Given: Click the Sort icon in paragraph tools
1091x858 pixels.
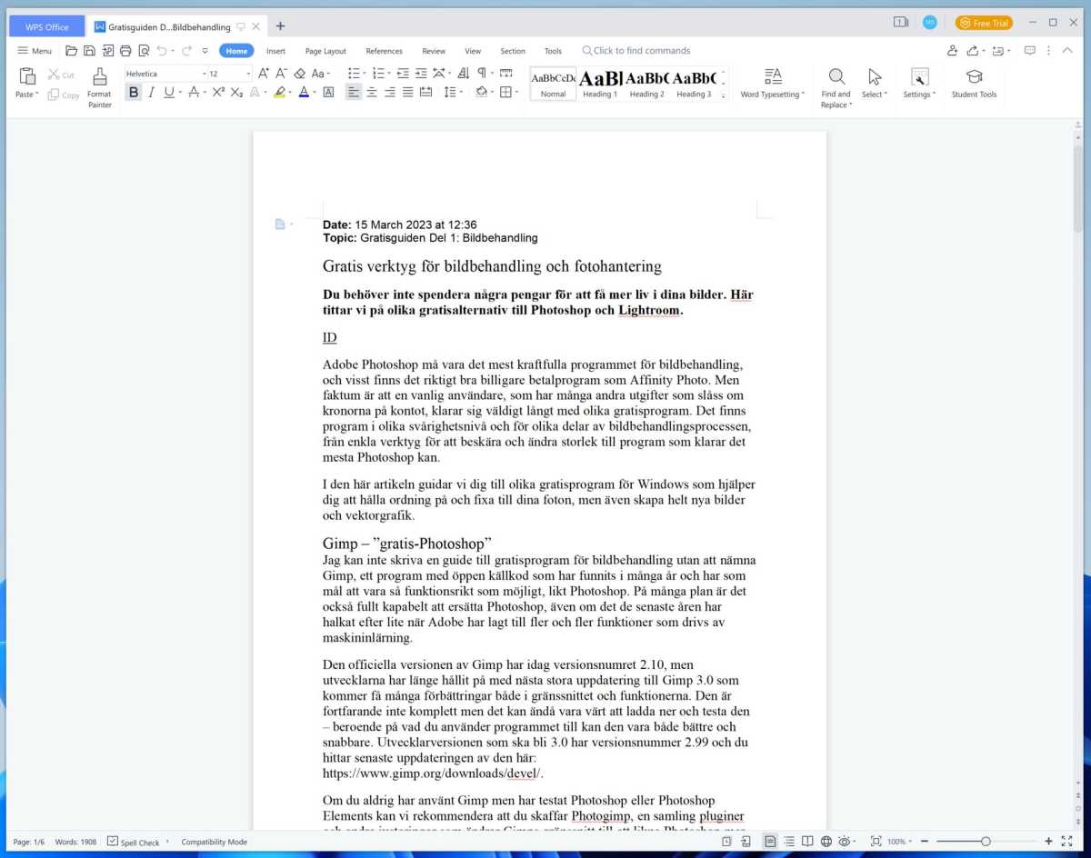Looking at the screenshot, I should pos(463,74).
